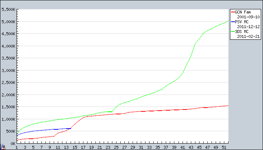Click week 49 on the x-axis

pyautogui.click(x=216, y=147)
